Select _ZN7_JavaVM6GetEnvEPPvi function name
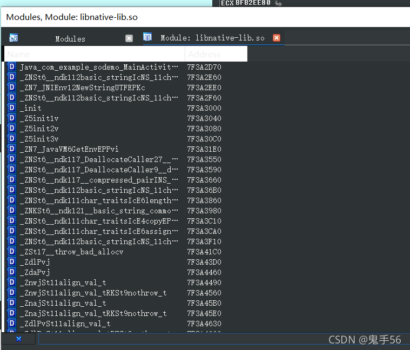 click(x=69, y=149)
